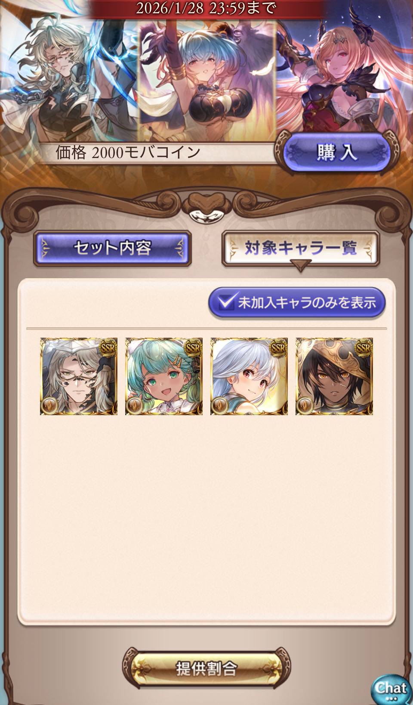The width and height of the screenshot is (413, 705).
Task: Select the silver-haired girl character thumbnail
Action: (249, 376)
